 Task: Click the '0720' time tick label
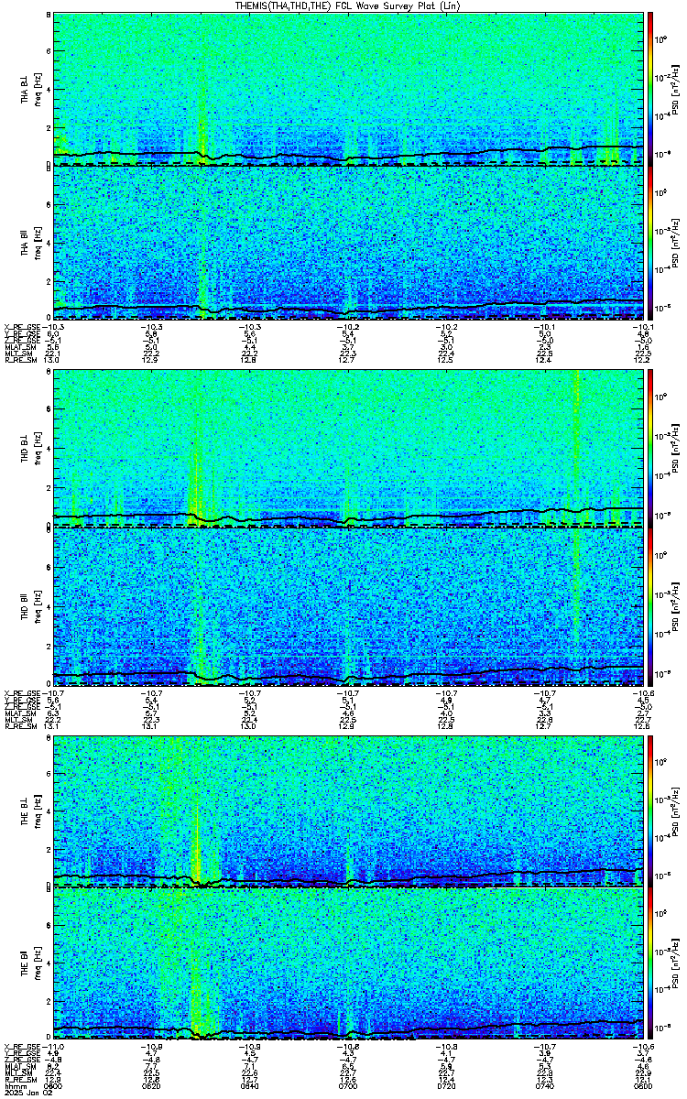pyautogui.click(x=445, y=1086)
